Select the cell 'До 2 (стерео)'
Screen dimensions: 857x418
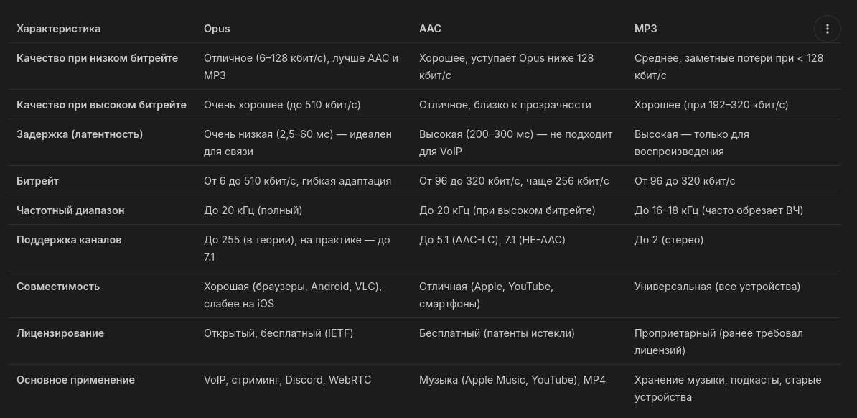(669, 240)
